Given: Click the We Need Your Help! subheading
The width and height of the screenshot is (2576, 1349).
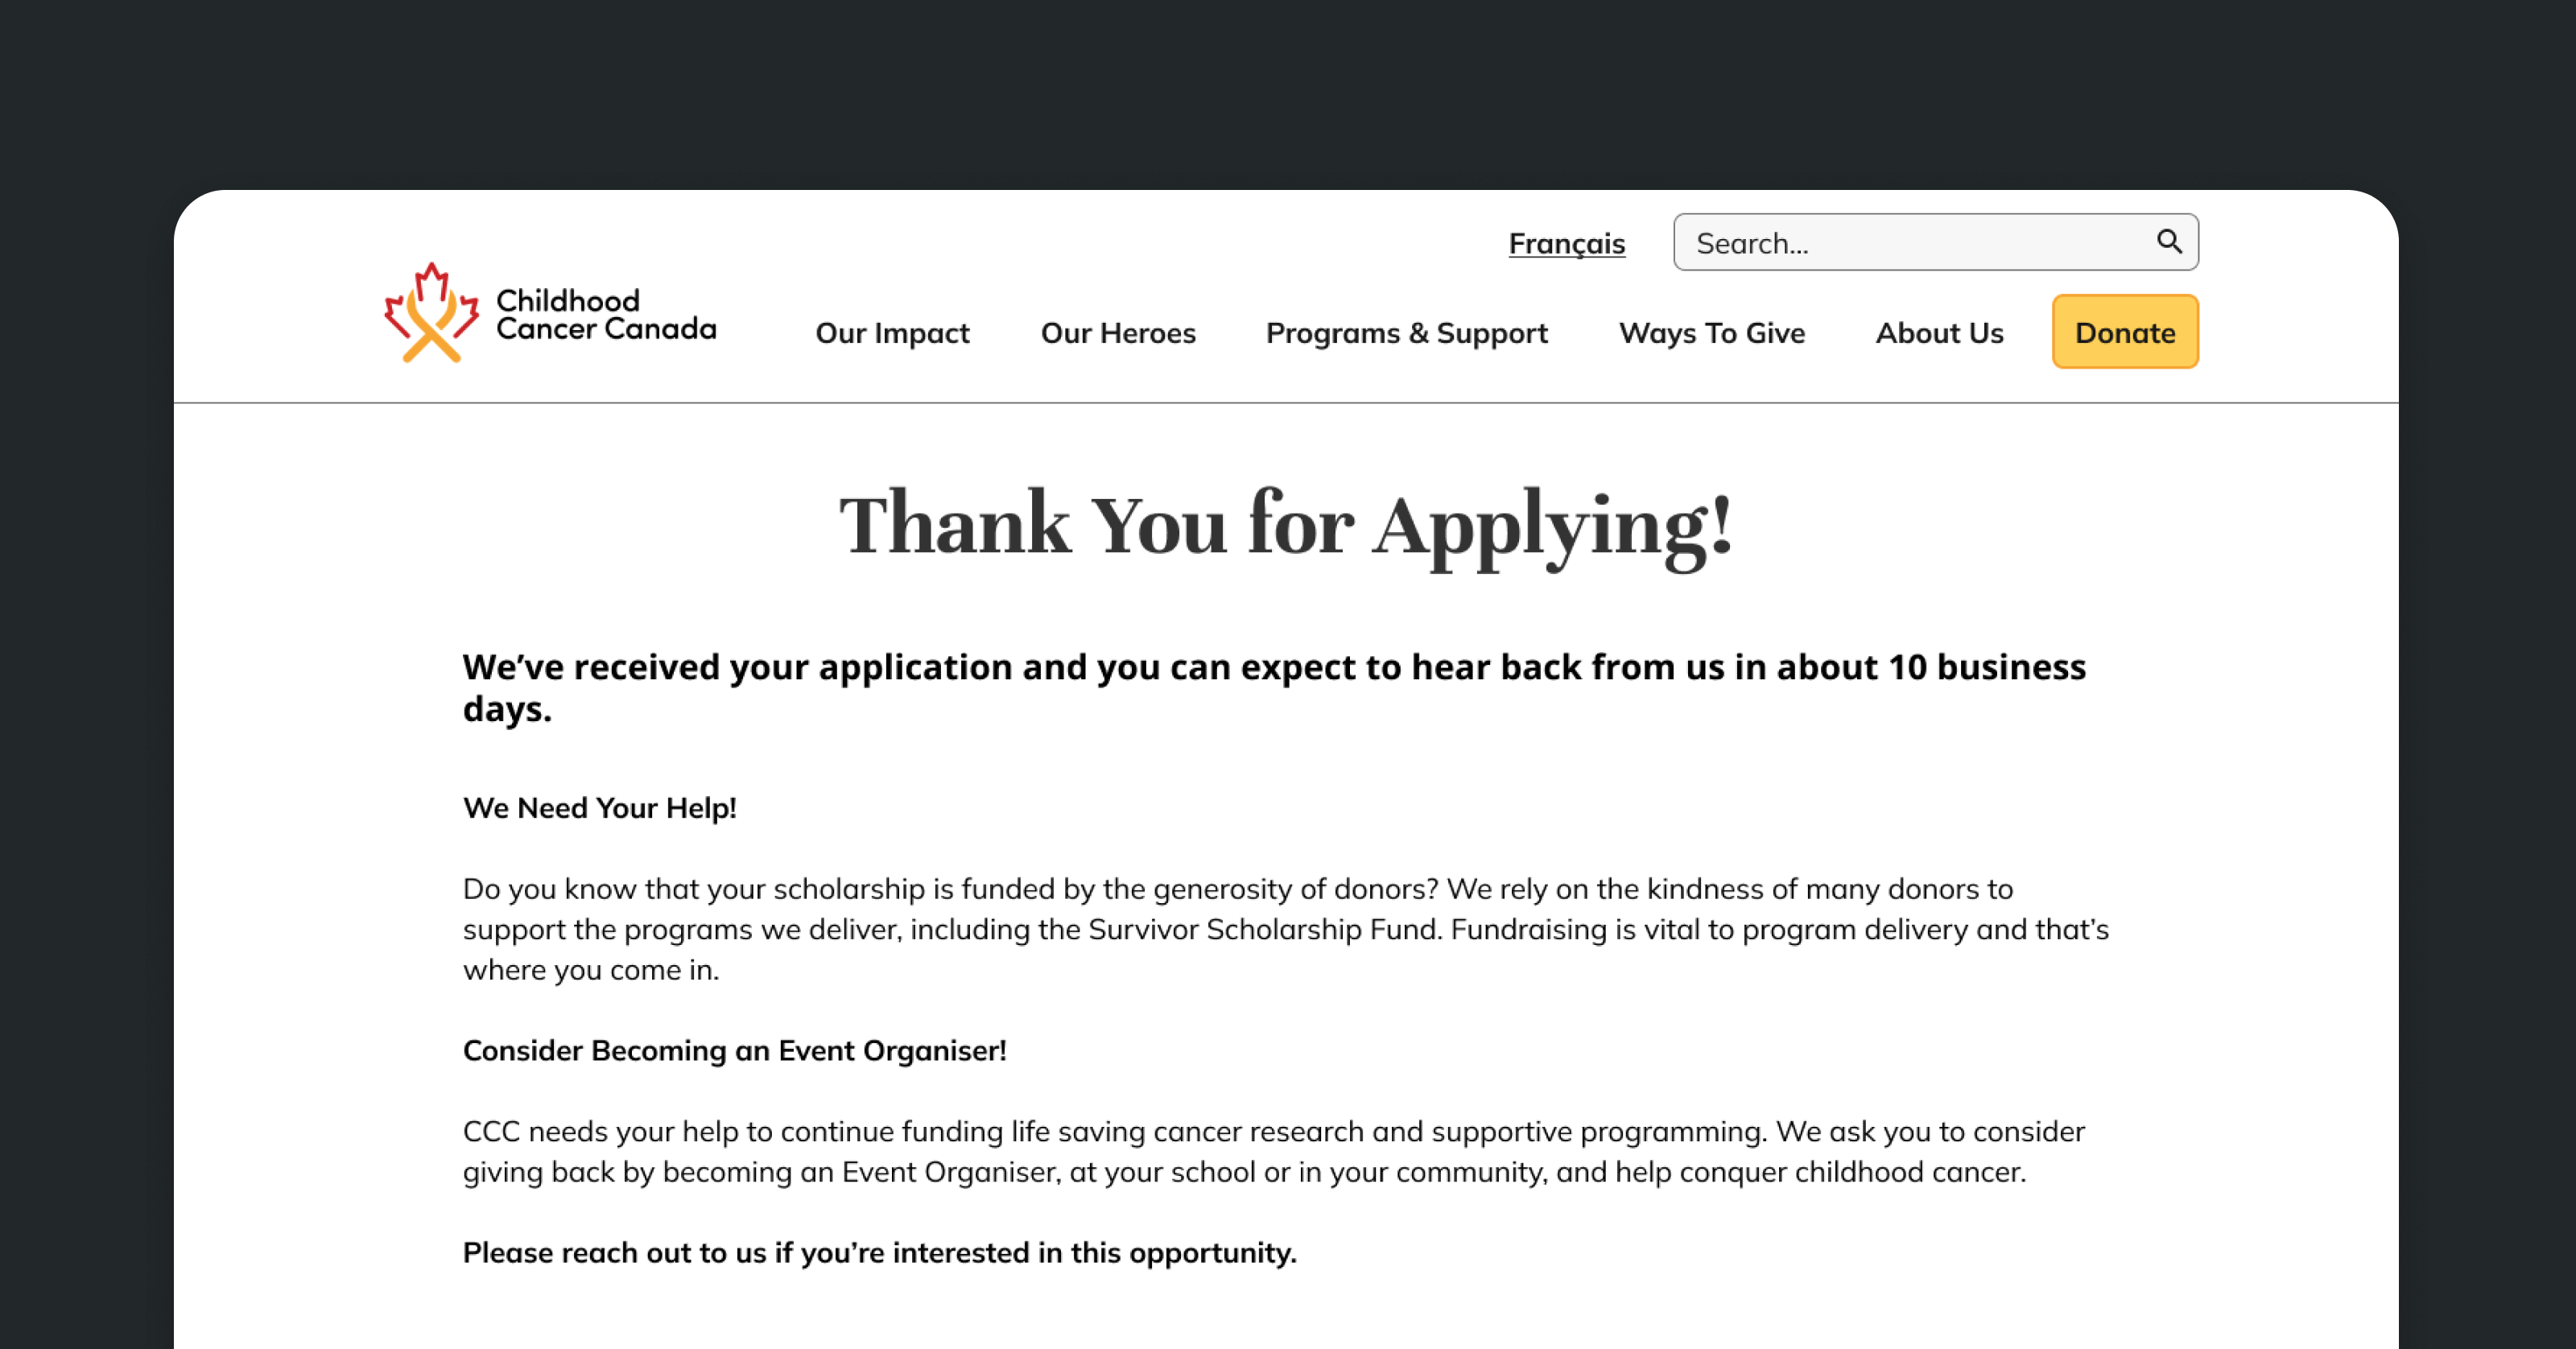Looking at the screenshot, I should click(599, 808).
